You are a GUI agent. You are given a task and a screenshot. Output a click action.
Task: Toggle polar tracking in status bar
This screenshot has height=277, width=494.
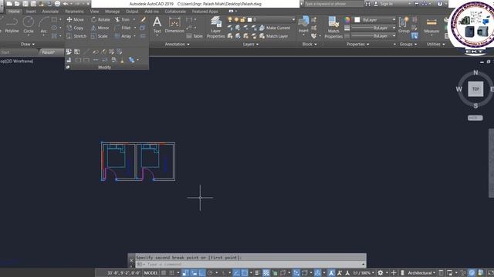click(210, 273)
